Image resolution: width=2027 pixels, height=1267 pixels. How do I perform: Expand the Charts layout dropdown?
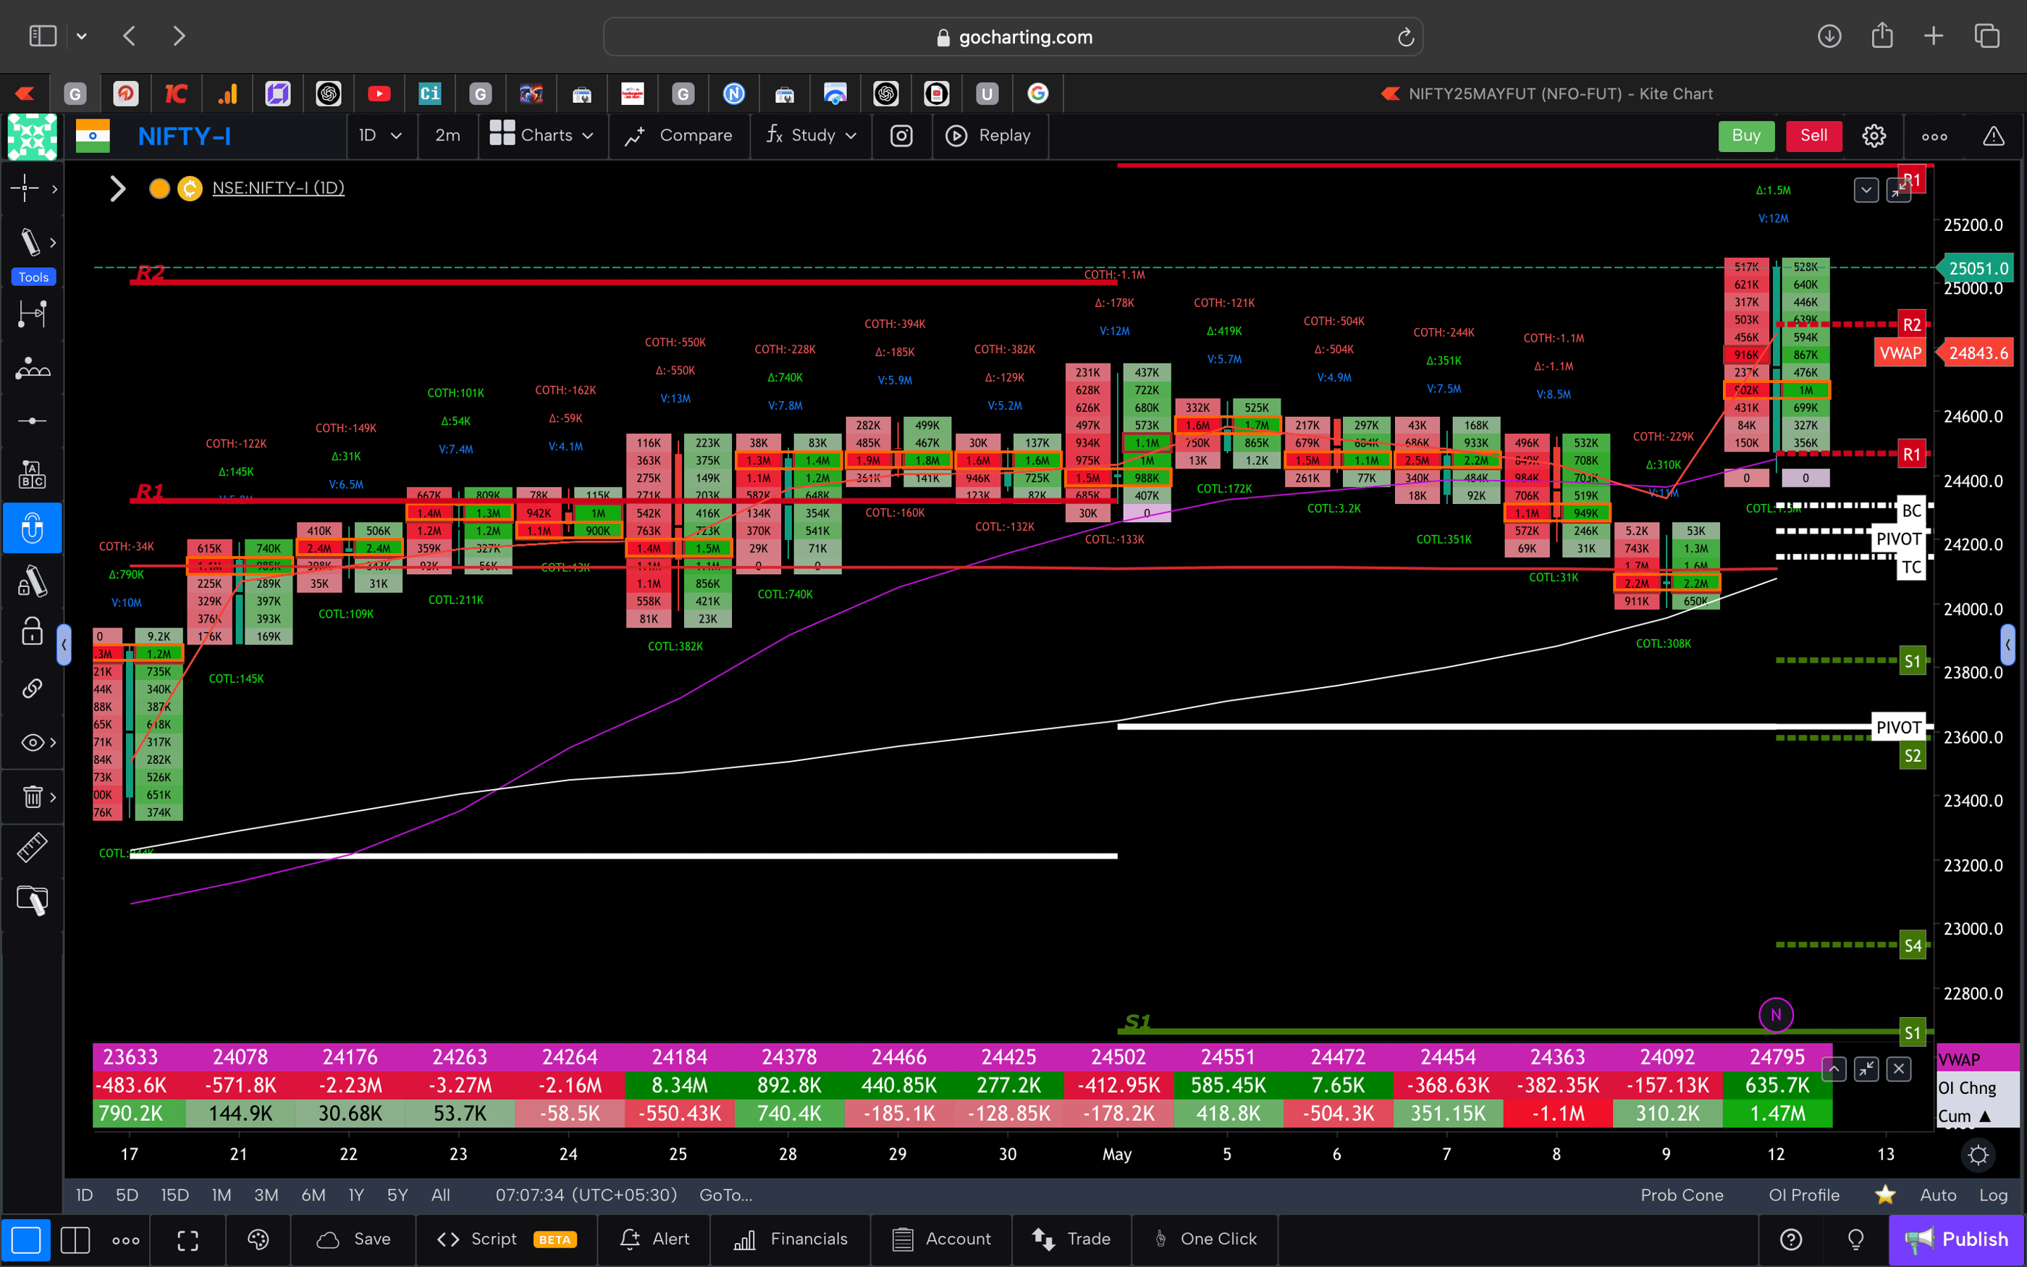[542, 136]
